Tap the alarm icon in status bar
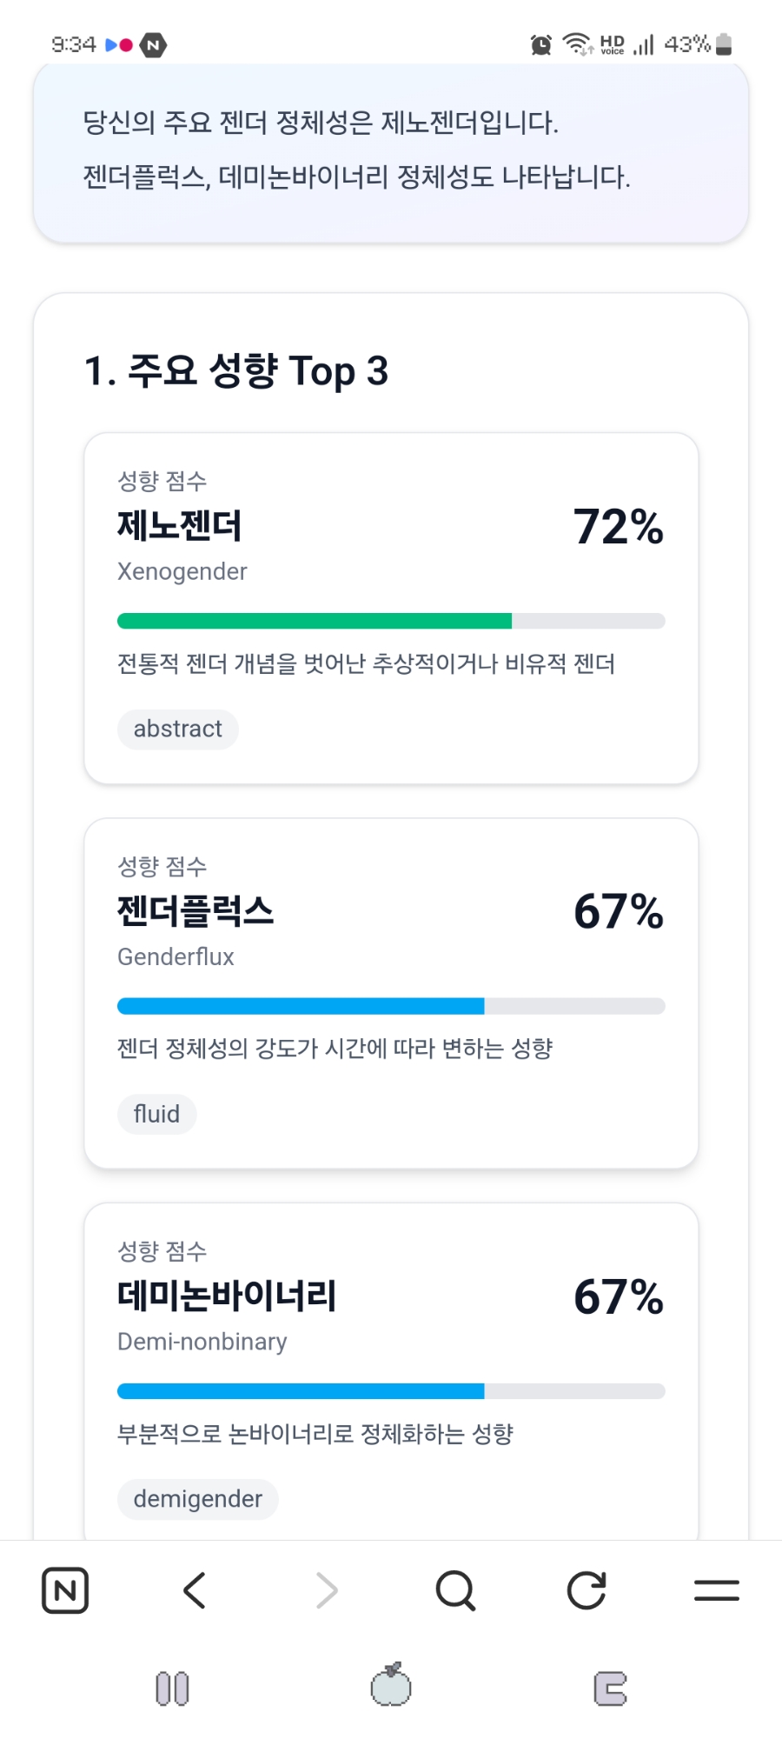Image resolution: width=782 pixels, height=1739 pixels. coord(541,44)
